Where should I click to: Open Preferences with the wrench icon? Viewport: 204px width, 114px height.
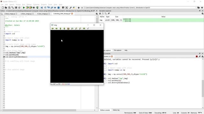point(71,8)
